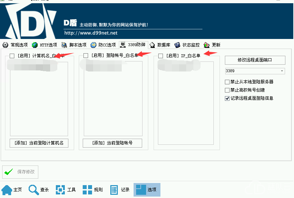Switch to 常规选项 tab
Image resolution: width=294 pixels, height=198 pixels.
pyautogui.click(x=15, y=45)
